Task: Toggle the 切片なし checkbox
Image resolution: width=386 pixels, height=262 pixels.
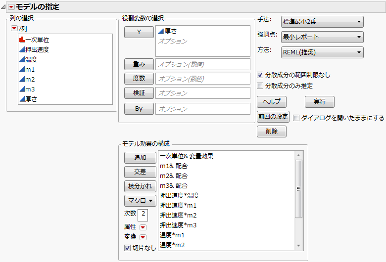Action: pyautogui.click(x=127, y=248)
